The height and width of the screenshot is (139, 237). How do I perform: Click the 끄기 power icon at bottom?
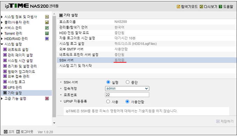(6, 132)
